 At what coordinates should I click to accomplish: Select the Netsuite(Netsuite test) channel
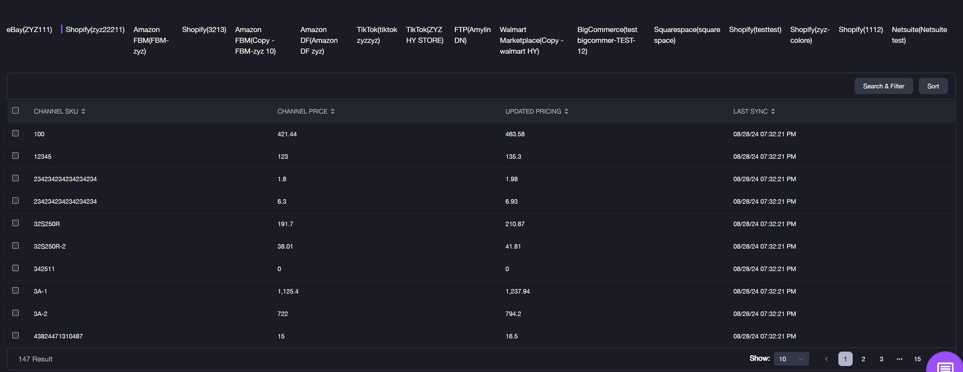[919, 35]
